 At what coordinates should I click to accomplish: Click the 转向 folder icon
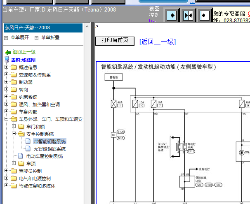(14, 89)
